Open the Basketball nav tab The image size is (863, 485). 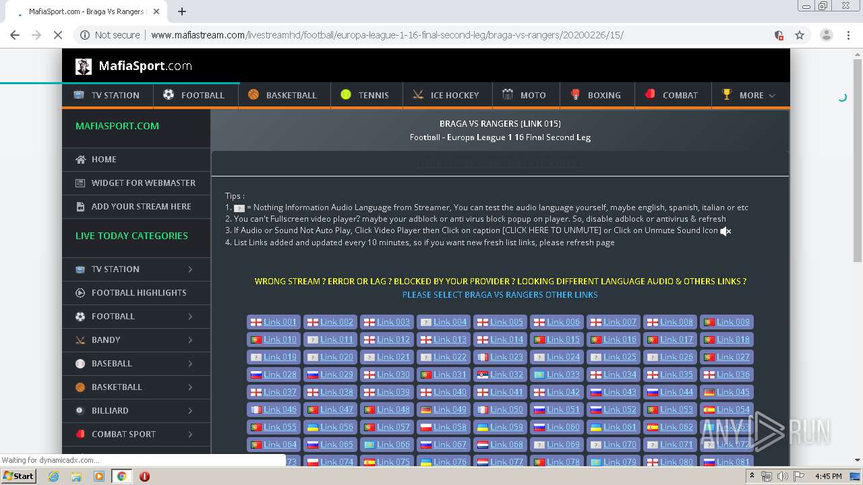(x=284, y=95)
